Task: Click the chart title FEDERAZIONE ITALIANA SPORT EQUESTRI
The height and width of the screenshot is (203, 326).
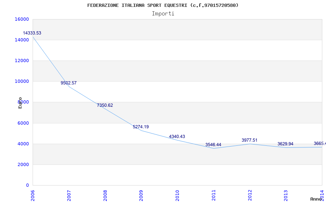Action: pos(163,5)
